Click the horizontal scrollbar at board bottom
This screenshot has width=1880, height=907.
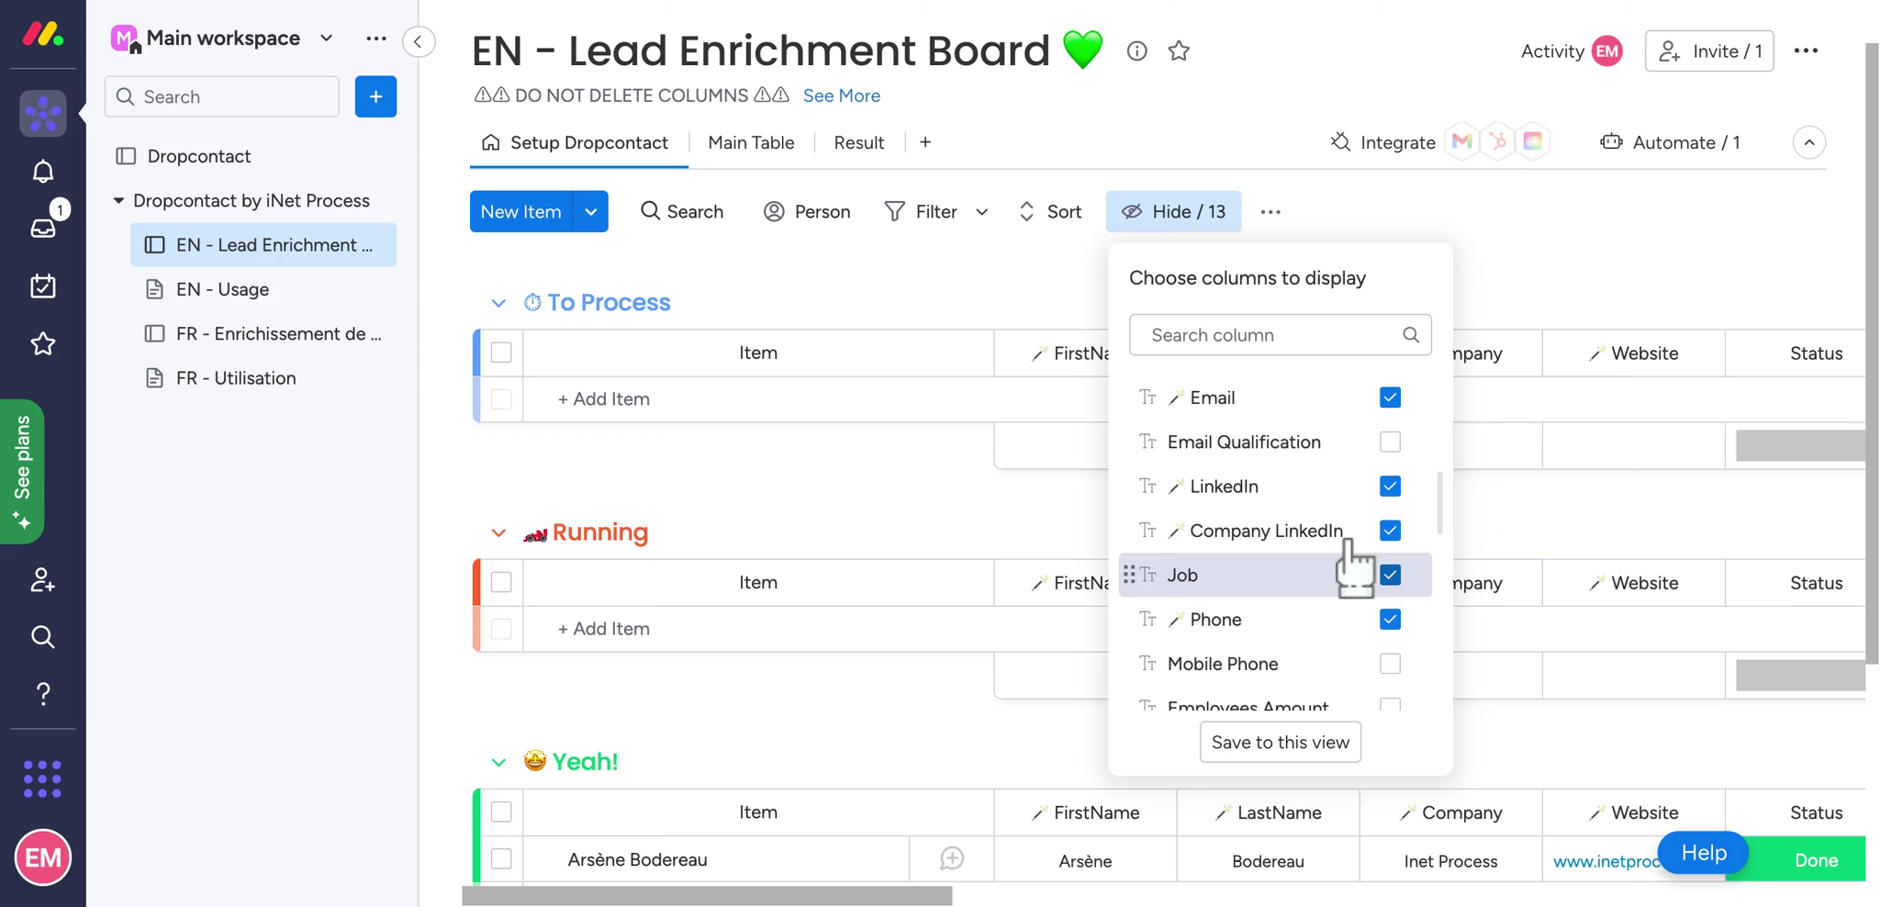707,896
